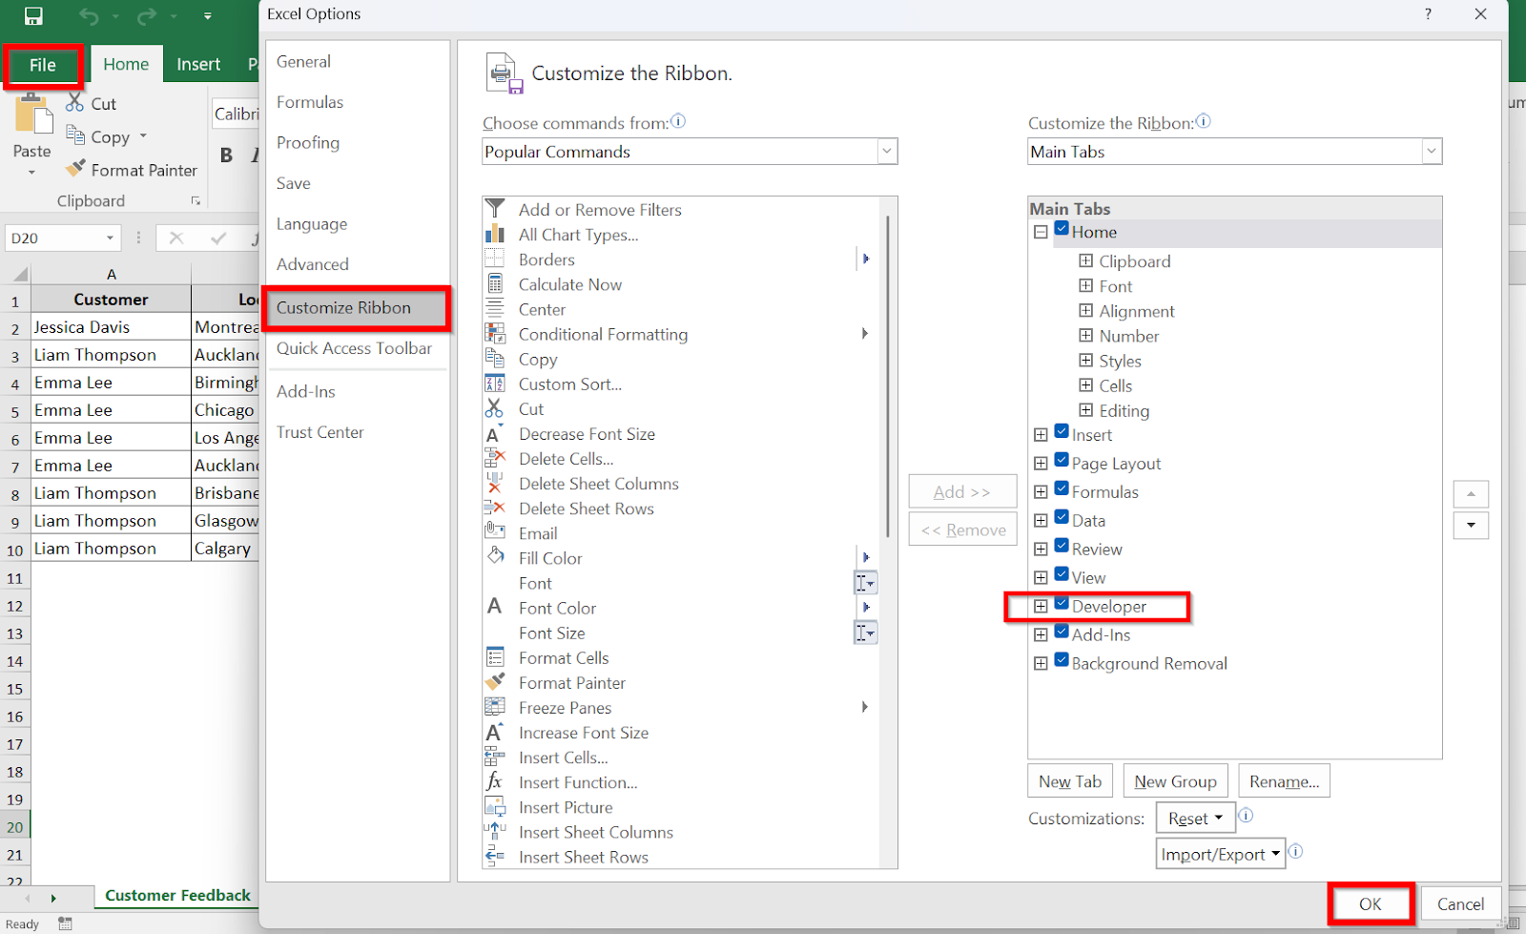
Task: Expand the Clipboard group node
Action: click(1085, 260)
